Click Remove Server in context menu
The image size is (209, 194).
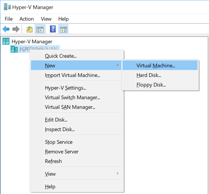[76, 152]
